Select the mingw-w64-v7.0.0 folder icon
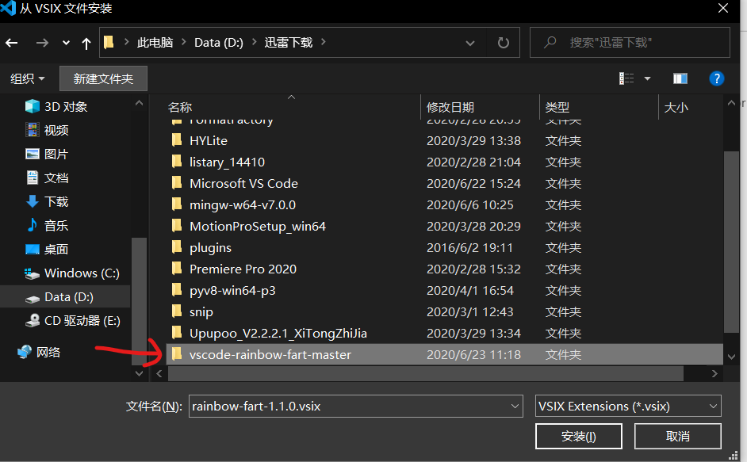Viewport: 747px width, 462px height. click(x=177, y=204)
